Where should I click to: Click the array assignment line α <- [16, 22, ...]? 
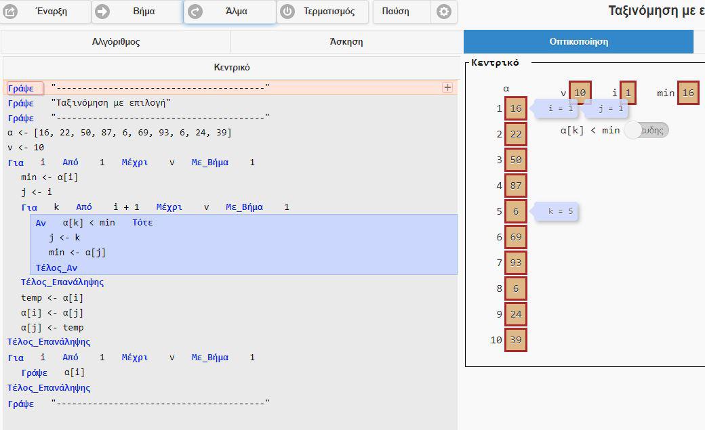pyautogui.click(x=119, y=133)
